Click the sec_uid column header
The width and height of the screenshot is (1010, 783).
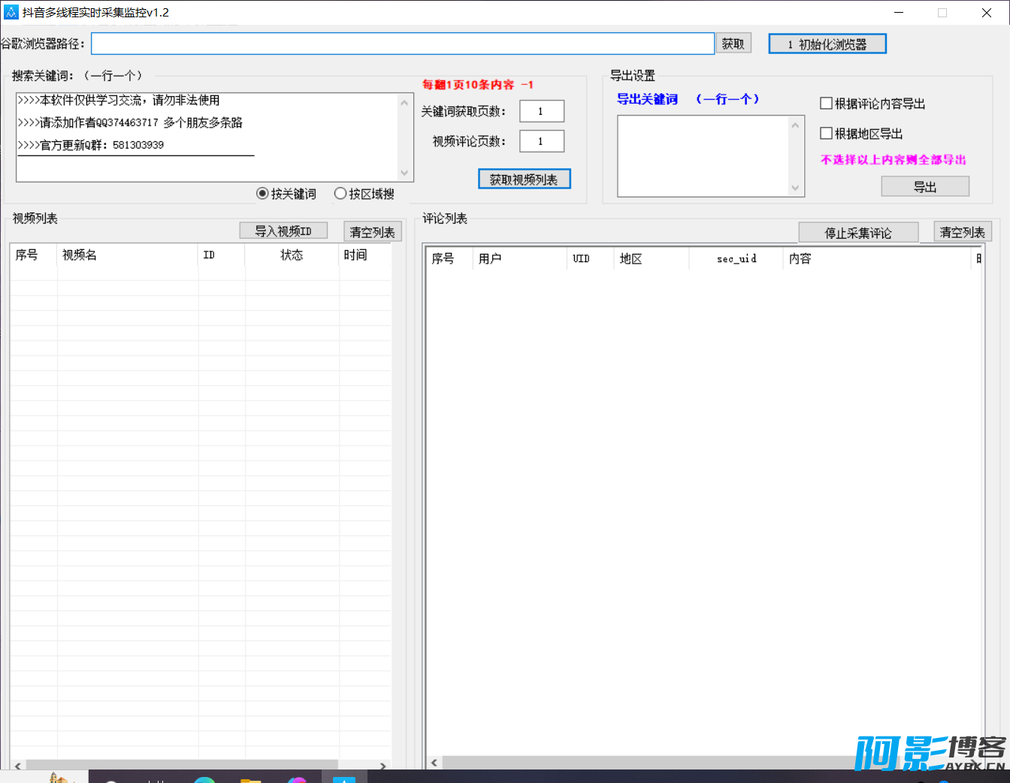(x=736, y=258)
